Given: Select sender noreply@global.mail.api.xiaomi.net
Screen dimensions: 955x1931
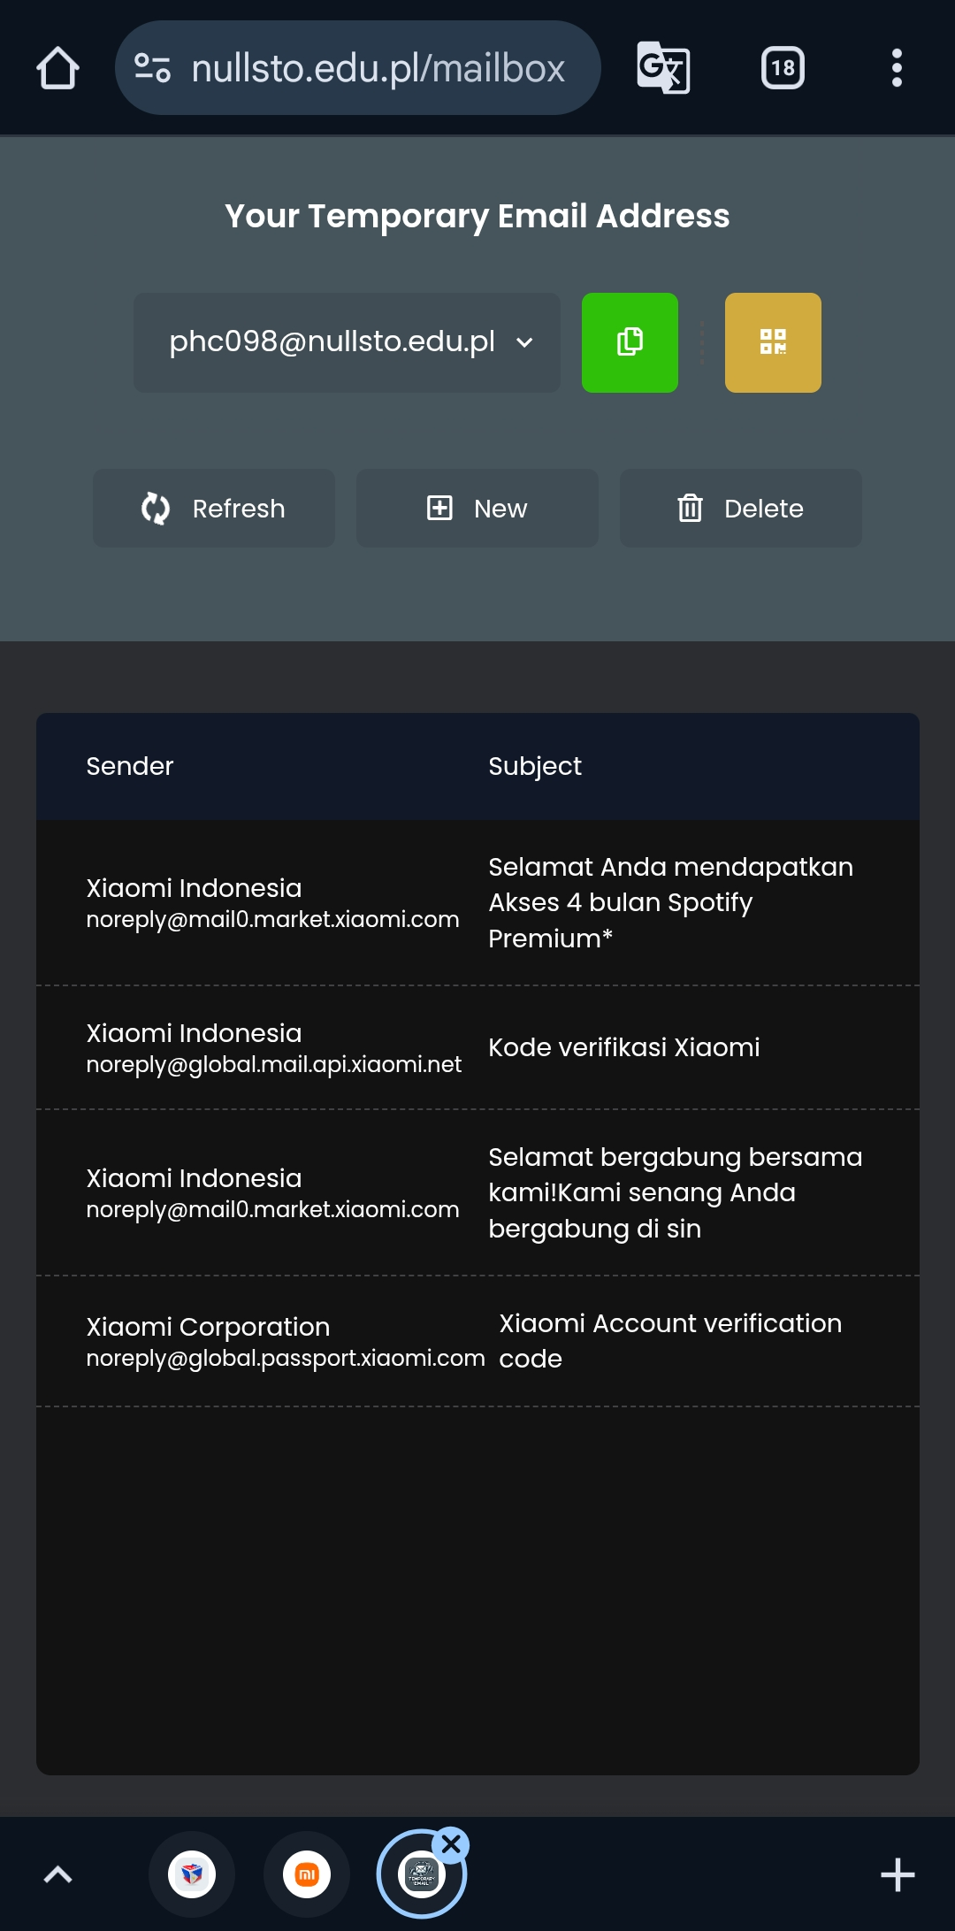Looking at the screenshot, I should pyautogui.click(x=274, y=1064).
